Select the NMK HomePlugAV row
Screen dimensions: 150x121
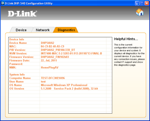click(60, 68)
